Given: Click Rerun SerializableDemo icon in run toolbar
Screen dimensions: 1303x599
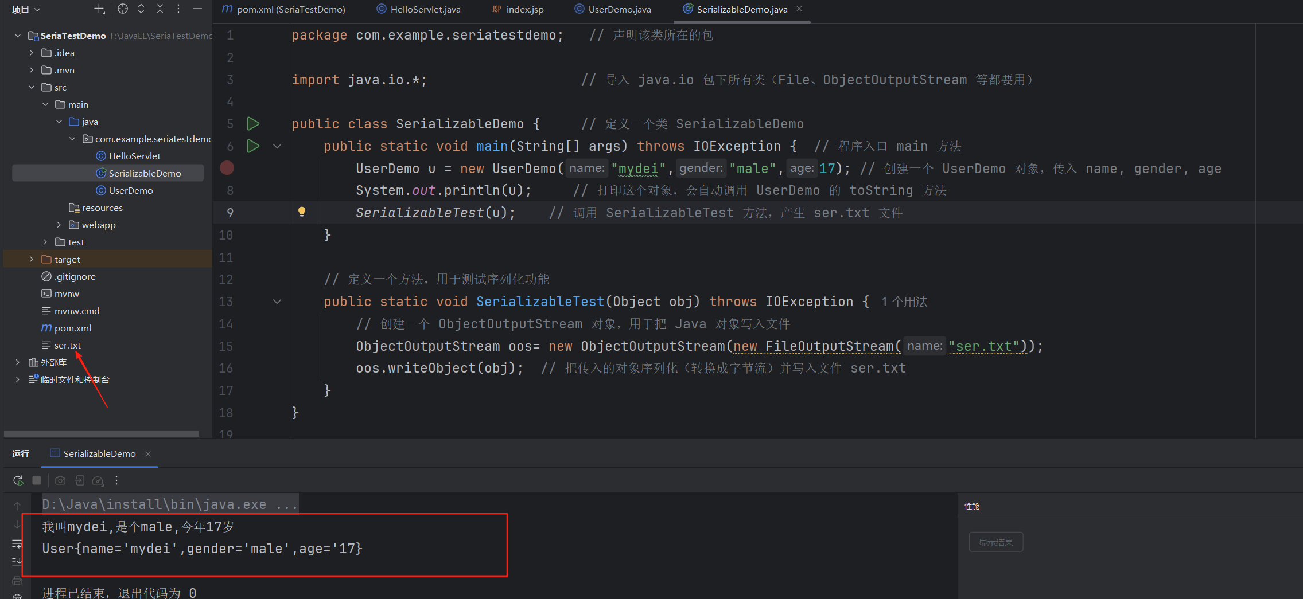Looking at the screenshot, I should (18, 480).
